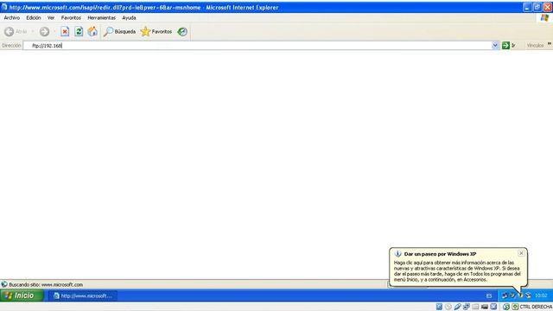The height and width of the screenshot is (311, 553).
Task: Click the network computers tray icon next to clock
Action: [528, 295]
